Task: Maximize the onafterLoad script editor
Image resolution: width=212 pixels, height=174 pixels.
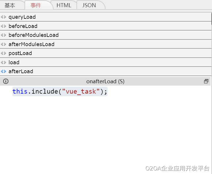Action: tap(206, 82)
